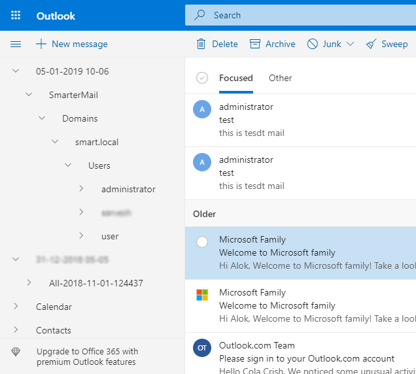Collapse the smart.local folder
Viewport: 416px width, 374px height.
55,142
